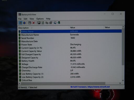Click the 84.0% battery health value

click(73, 61)
